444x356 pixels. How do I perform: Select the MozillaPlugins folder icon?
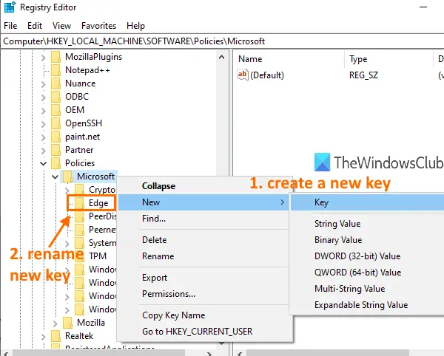(x=55, y=57)
